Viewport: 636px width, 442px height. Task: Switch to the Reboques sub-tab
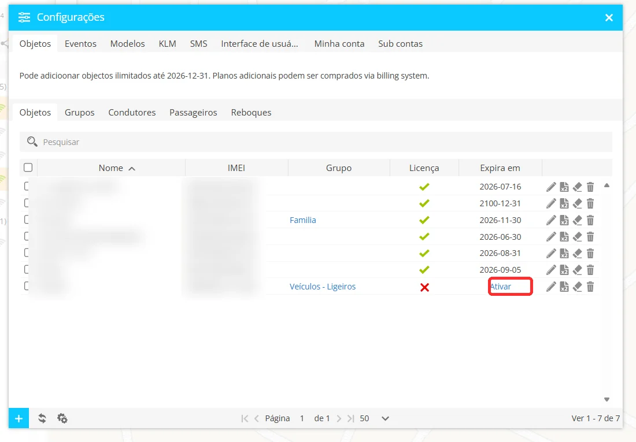tap(251, 113)
